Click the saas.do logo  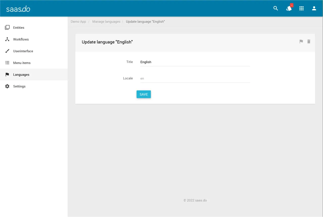click(x=18, y=9)
